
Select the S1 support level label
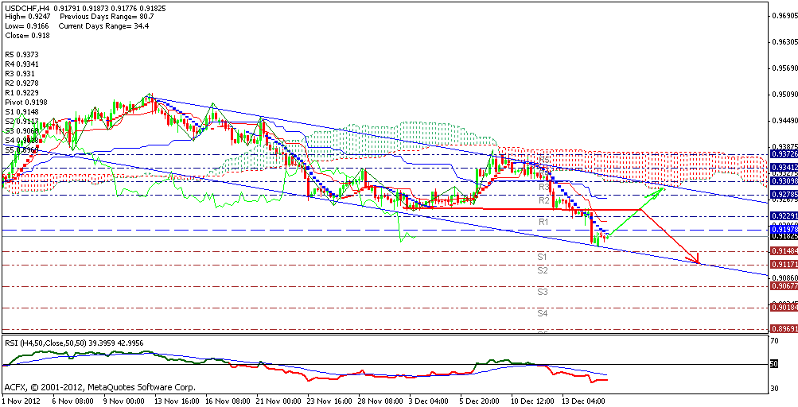pos(542,258)
